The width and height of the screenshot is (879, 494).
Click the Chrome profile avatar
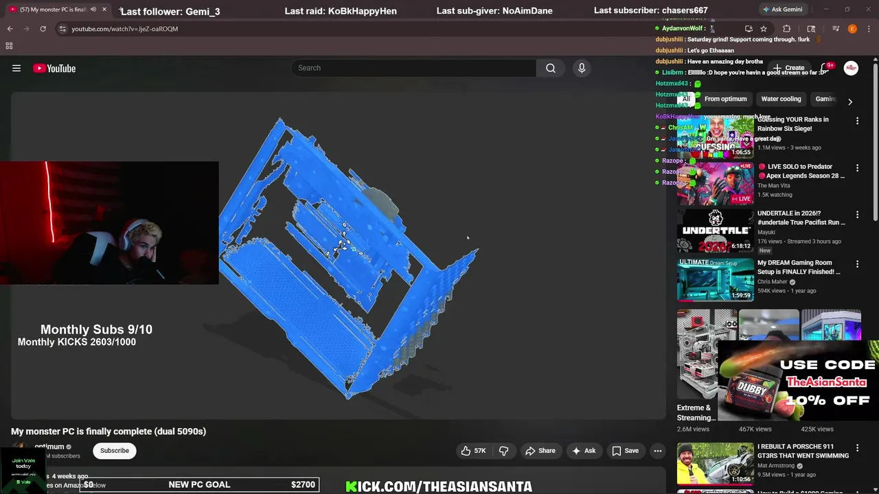click(x=852, y=29)
